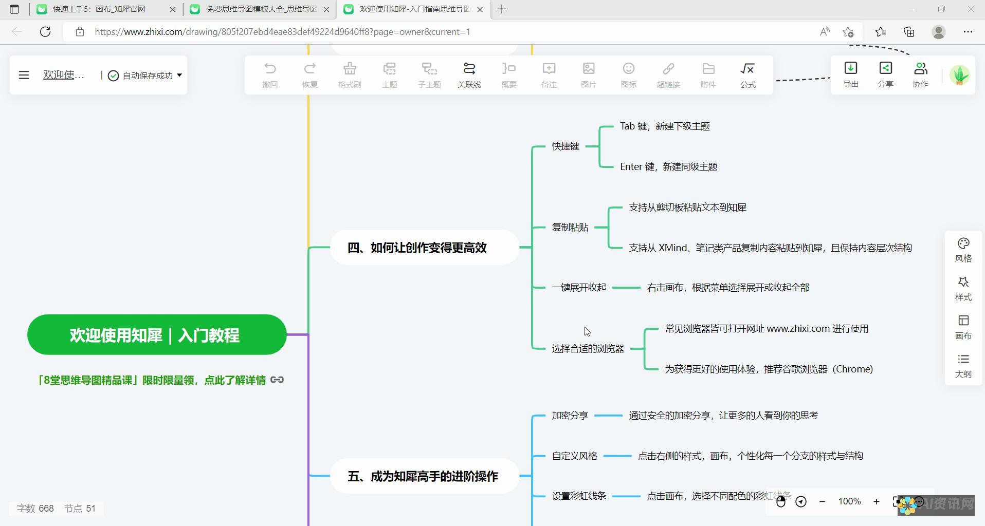
Task: Select the 设置彩虹线条 node
Action: pyautogui.click(x=579, y=496)
